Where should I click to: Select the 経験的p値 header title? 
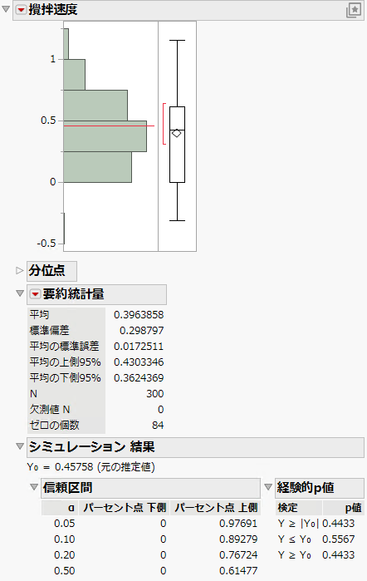click(x=306, y=488)
